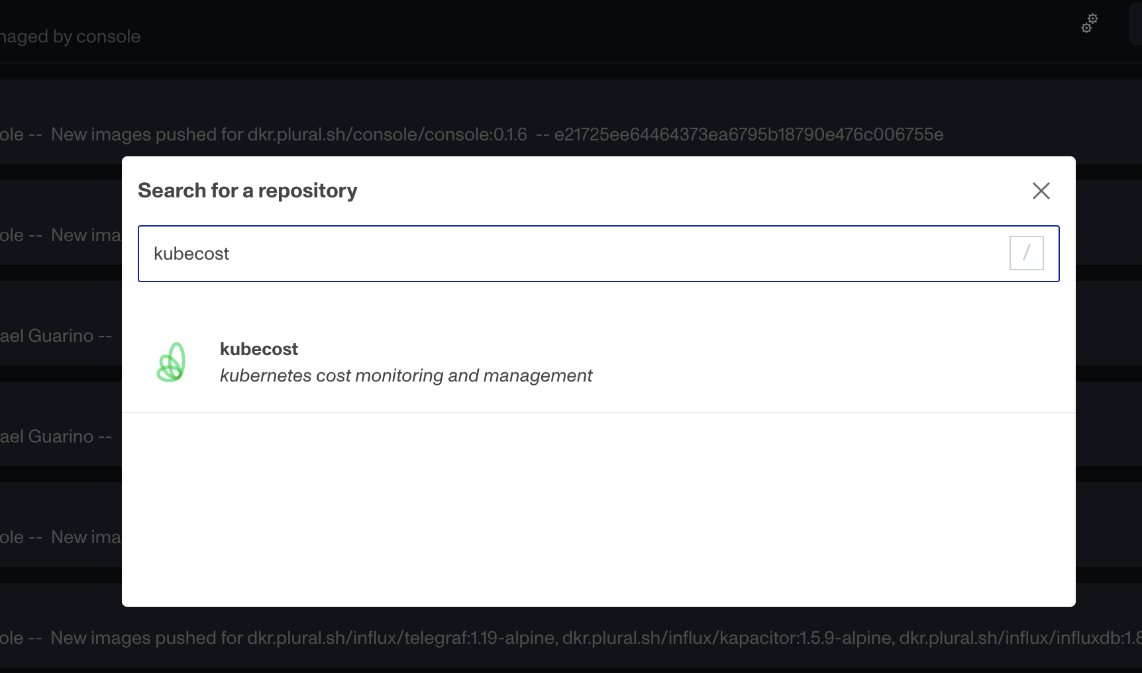The image size is (1142, 673).
Task: Select the upper Guarino row behind the dialog
Action: click(x=56, y=336)
